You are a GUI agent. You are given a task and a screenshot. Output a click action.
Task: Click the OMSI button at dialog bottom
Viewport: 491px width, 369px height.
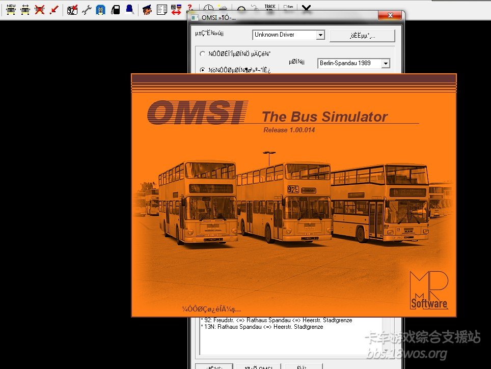tap(258, 366)
